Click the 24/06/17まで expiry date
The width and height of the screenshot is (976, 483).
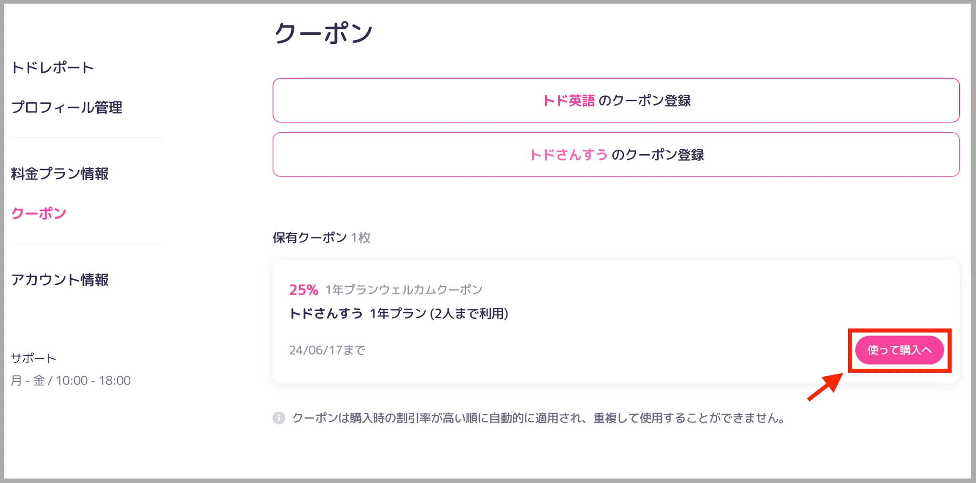point(327,350)
